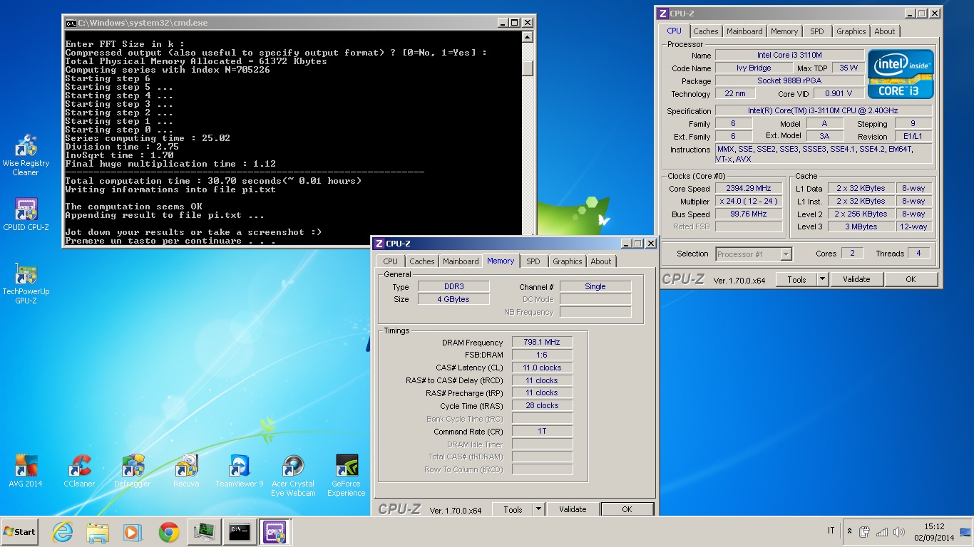Click the IT language indicator
The image size is (974, 547).
(x=831, y=531)
